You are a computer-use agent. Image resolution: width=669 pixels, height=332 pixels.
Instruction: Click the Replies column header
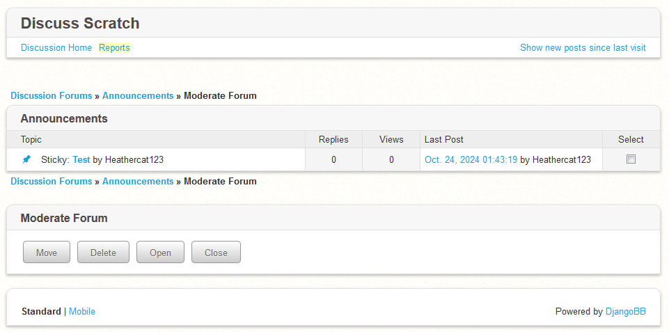point(333,140)
